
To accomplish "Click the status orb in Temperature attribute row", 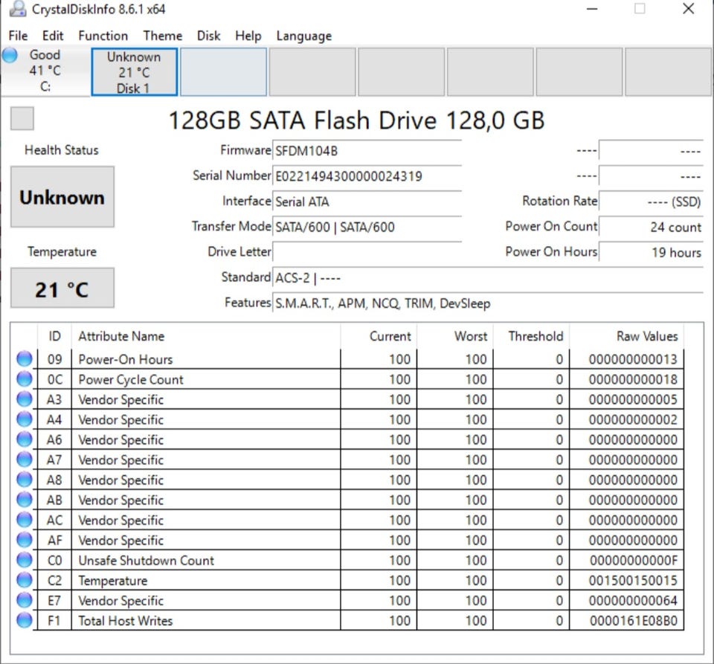I will (x=25, y=580).
